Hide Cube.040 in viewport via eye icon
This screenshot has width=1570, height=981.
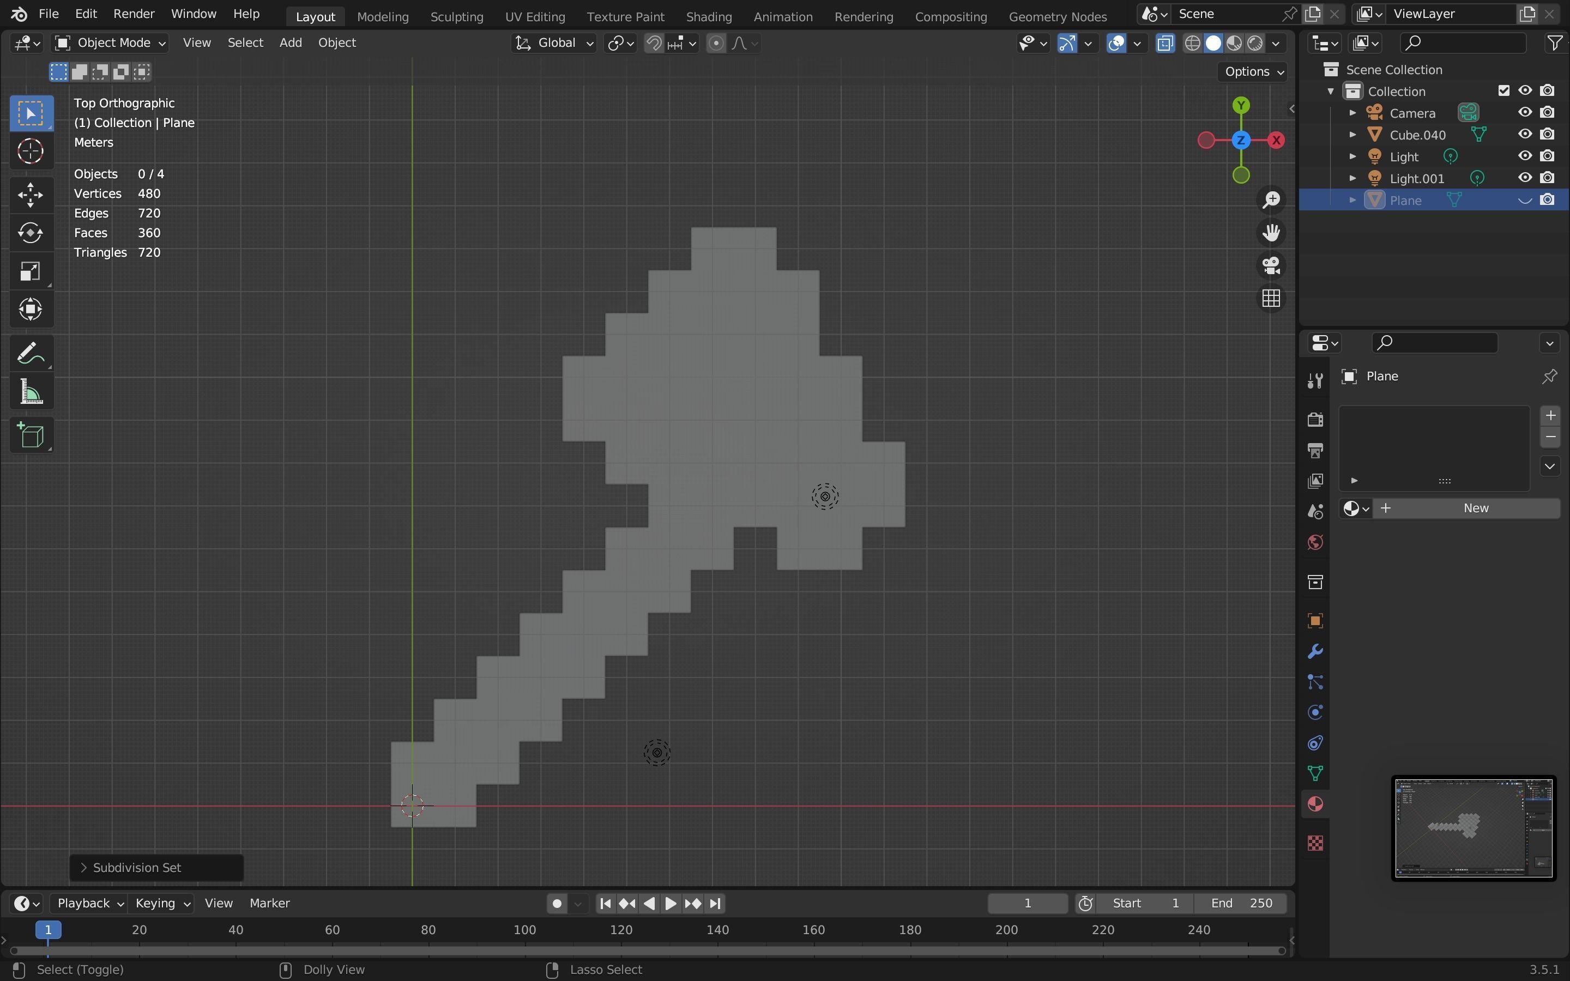(x=1525, y=134)
